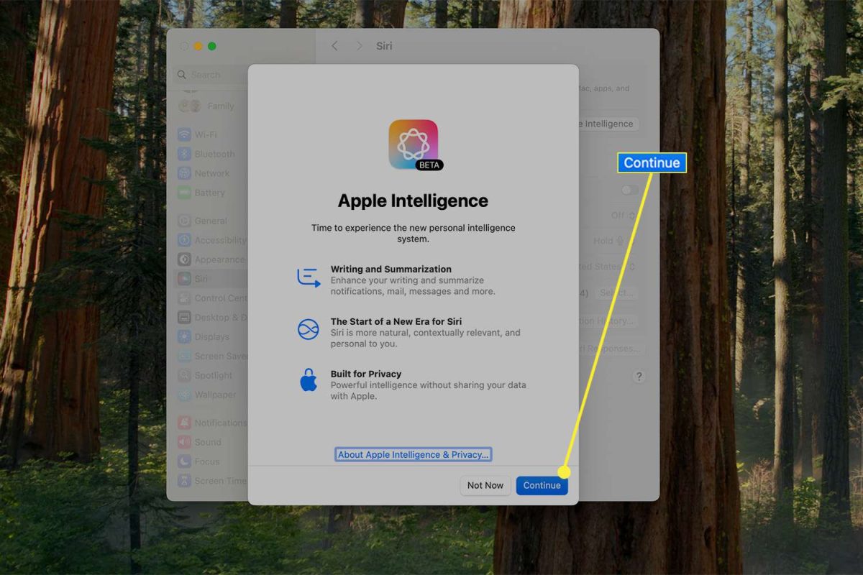Open the Battery icon in sidebar
This screenshot has height=575, width=863.
[184, 193]
